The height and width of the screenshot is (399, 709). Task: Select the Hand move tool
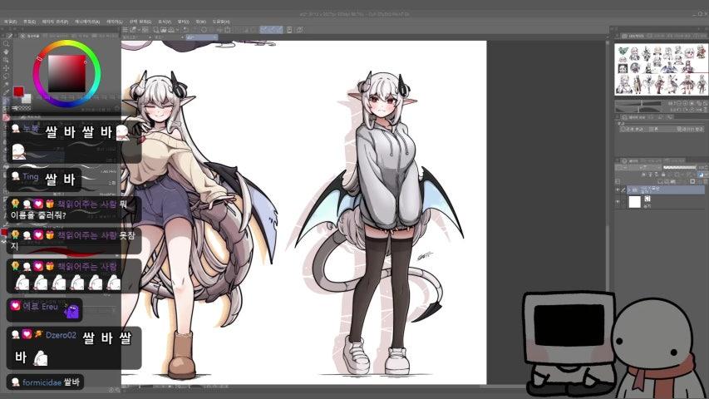point(5,52)
